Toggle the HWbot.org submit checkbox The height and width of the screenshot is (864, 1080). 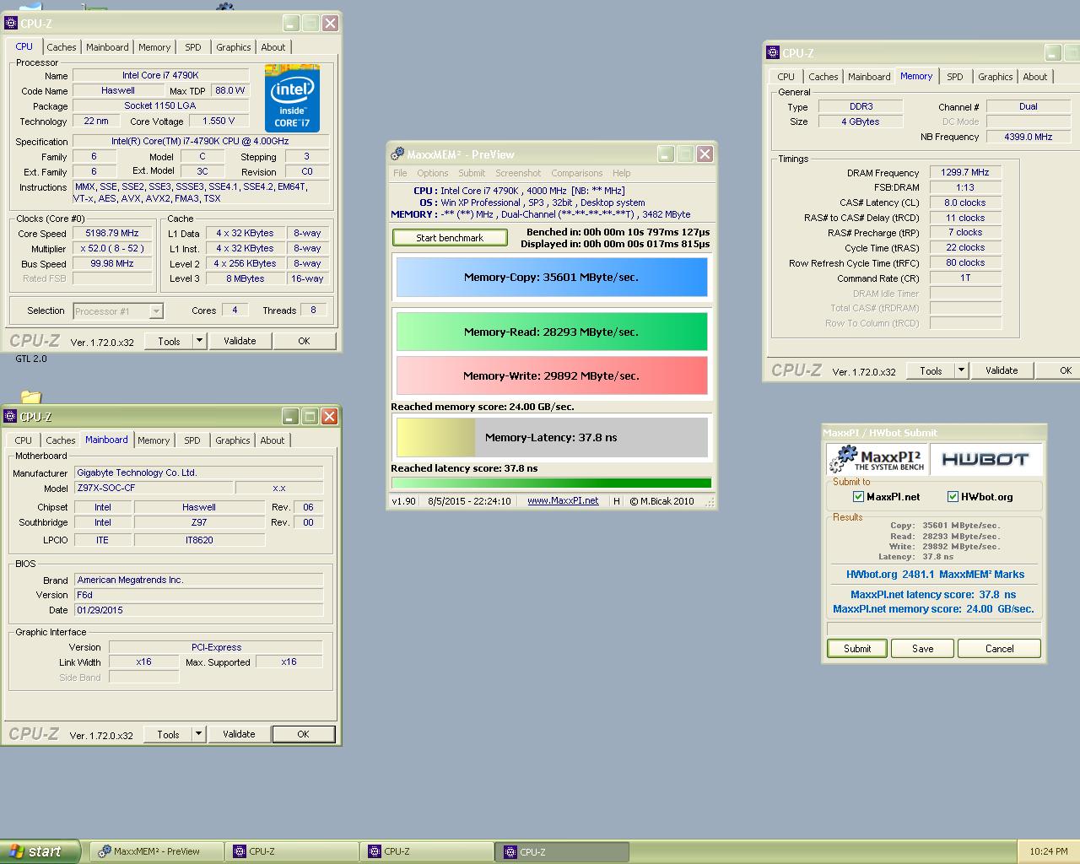coord(953,497)
